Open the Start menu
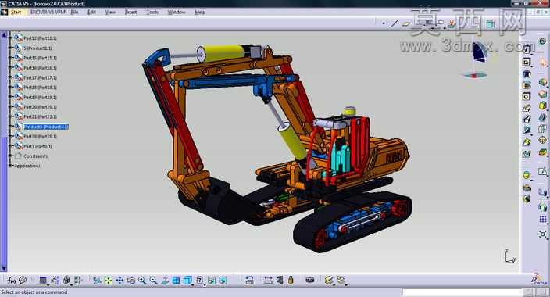This screenshot has width=550, height=297. click(16, 12)
